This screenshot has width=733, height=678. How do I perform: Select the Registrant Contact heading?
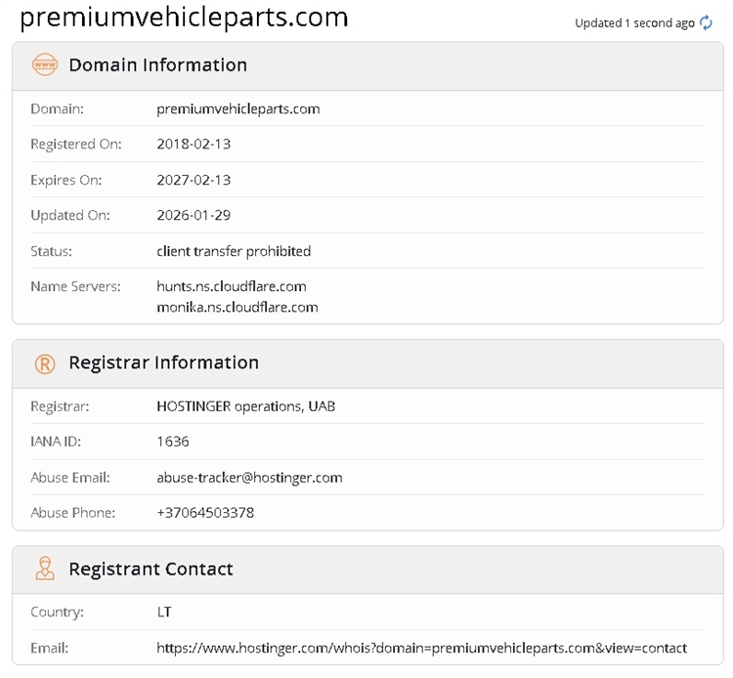pos(151,569)
